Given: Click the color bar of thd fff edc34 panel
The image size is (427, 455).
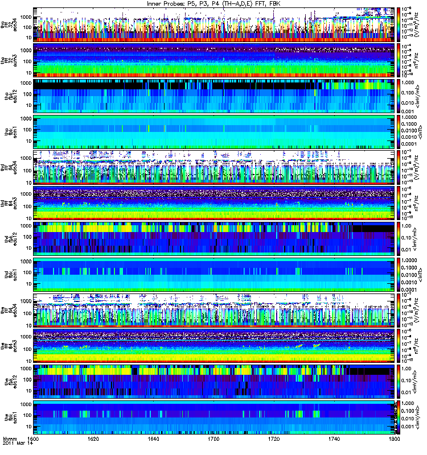Looking at the screenshot, I should 398,167.
